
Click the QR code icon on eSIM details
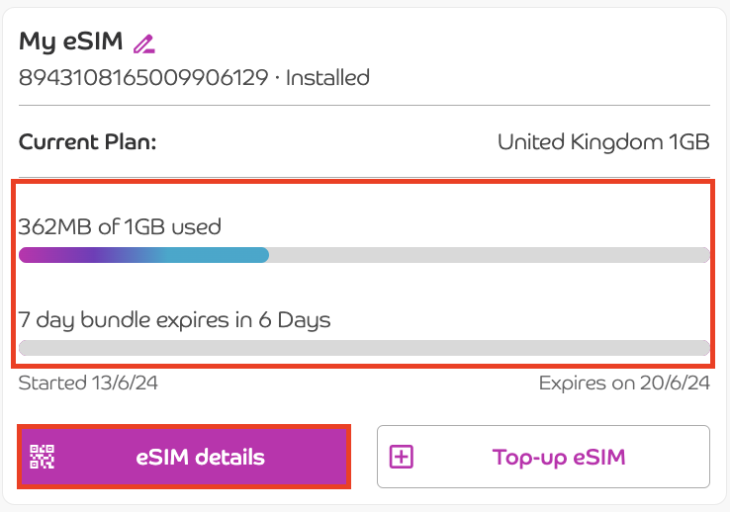tap(43, 457)
